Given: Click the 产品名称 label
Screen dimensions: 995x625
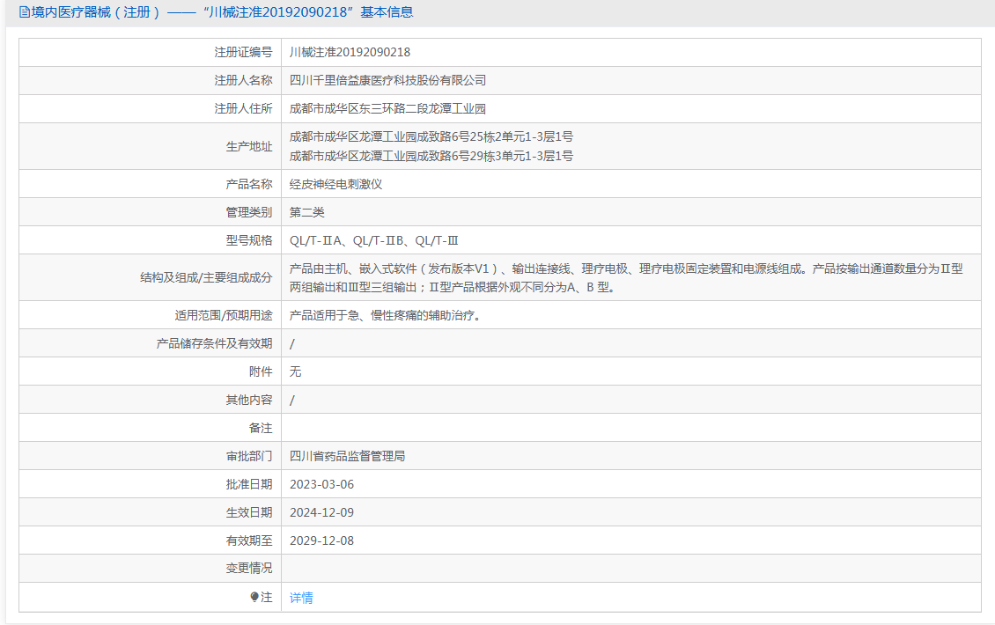Looking at the screenshot, I should [x=248, y=184].
